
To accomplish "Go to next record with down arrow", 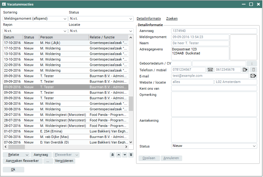I will (x=125, y=155).
